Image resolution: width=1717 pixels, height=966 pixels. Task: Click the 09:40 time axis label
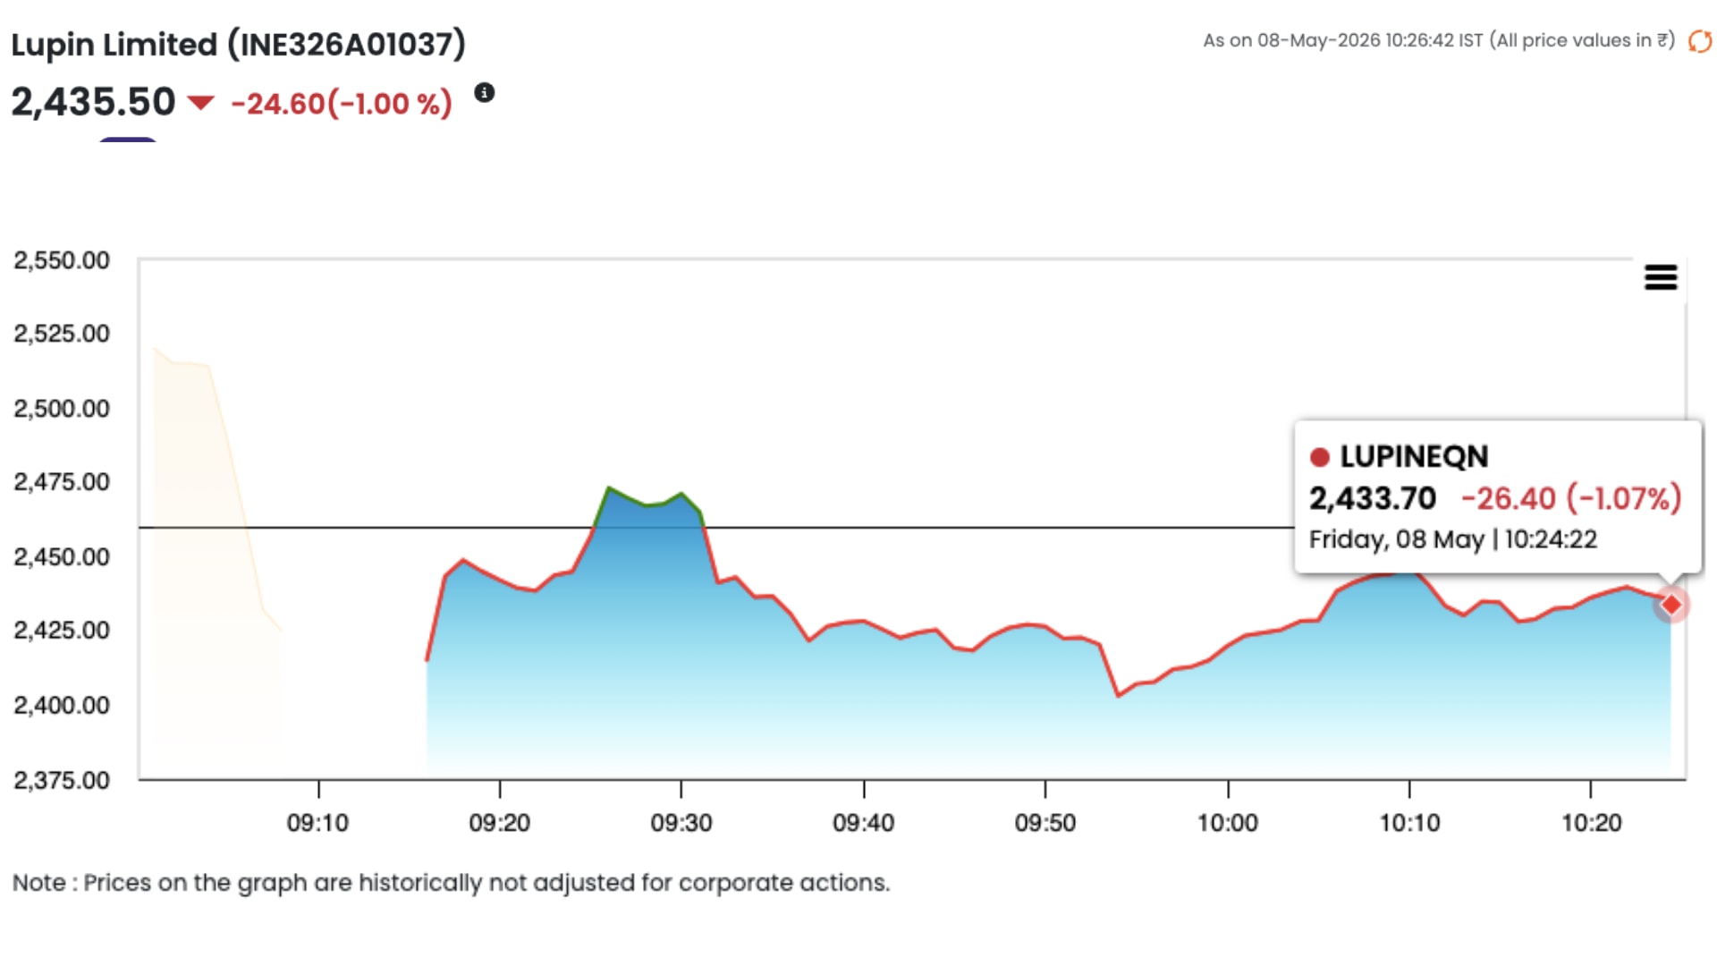864,823
